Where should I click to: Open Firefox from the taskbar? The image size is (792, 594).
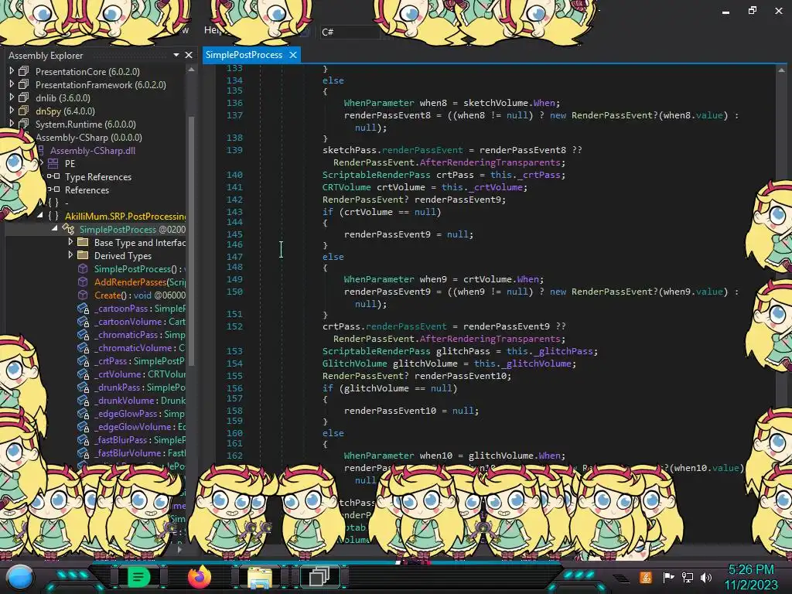pyautogui.click(x=199, y=577)
